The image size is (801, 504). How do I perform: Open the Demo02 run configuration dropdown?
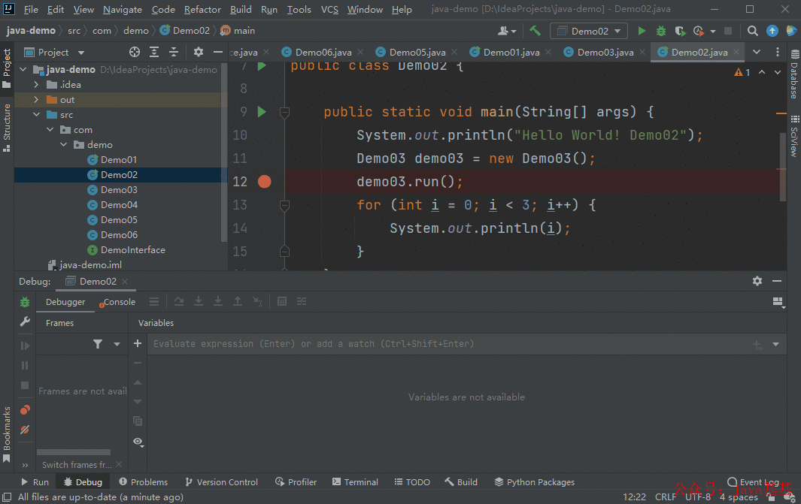[x=589, y=31]
